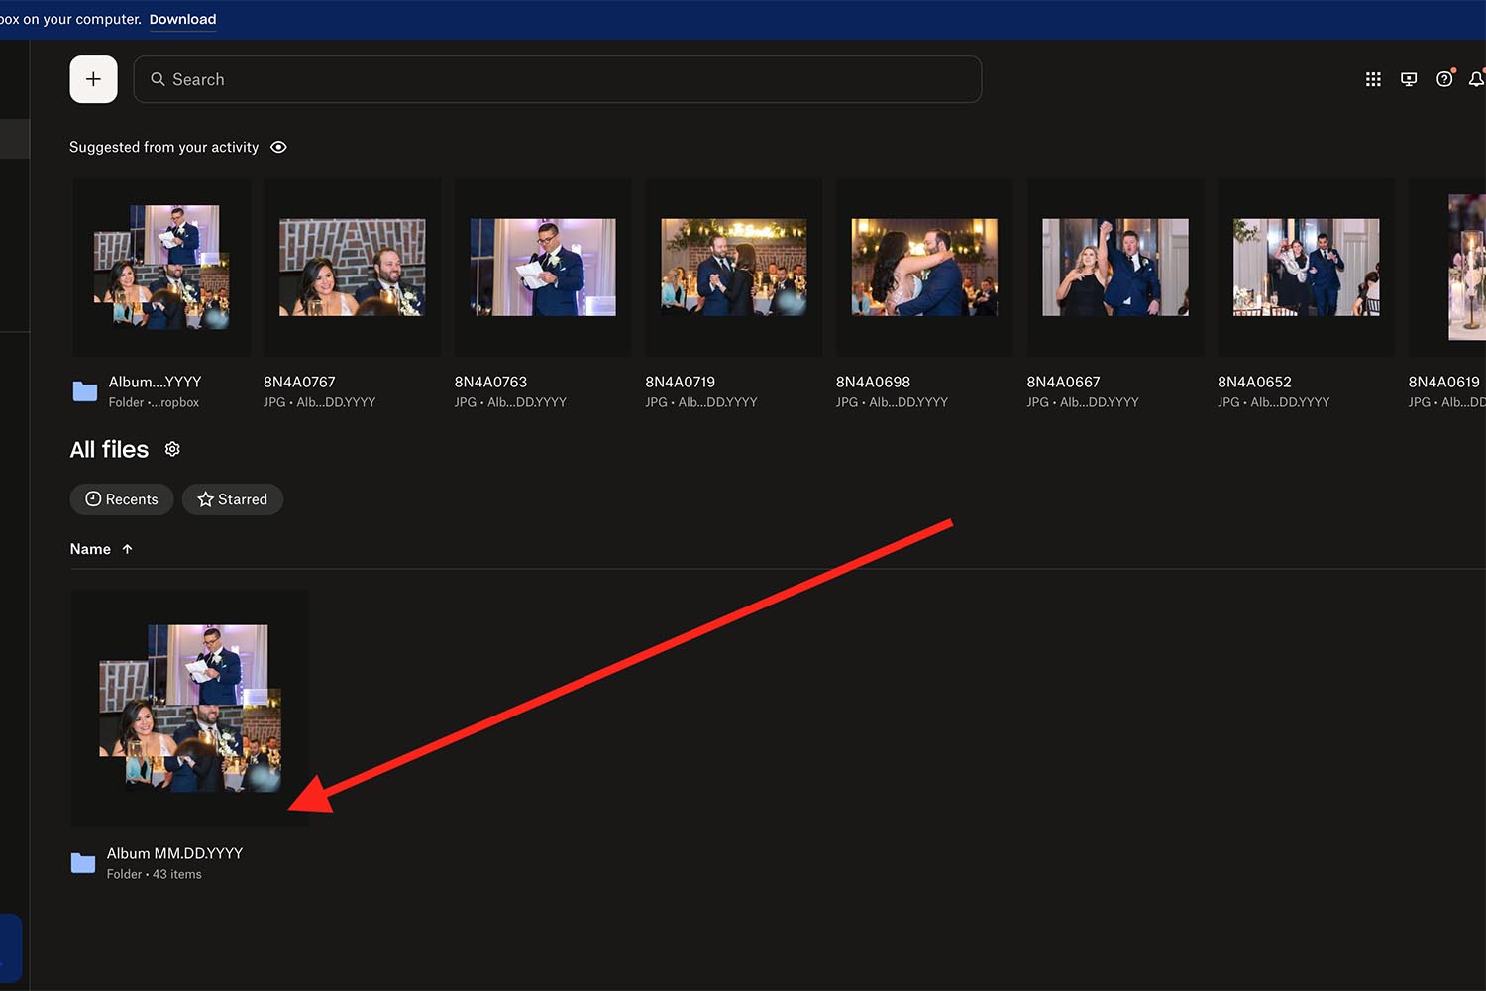Screen dimensions: 1486x991
Task: Toggle suggested activity eye icon
Action: (x=278, y=147)
